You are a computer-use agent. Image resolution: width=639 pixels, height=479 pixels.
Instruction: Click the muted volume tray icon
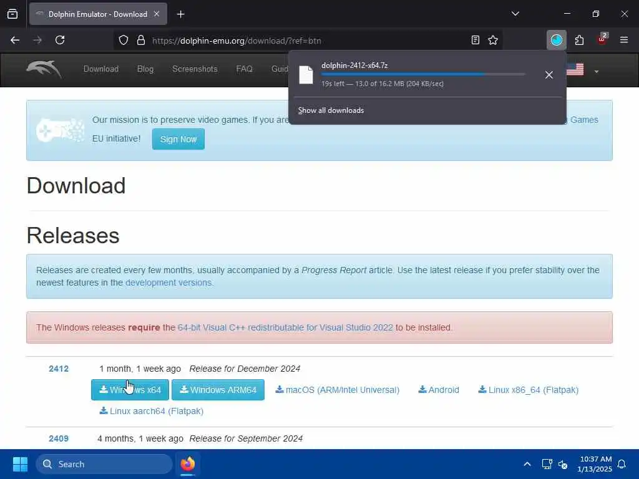click(563, 464)
